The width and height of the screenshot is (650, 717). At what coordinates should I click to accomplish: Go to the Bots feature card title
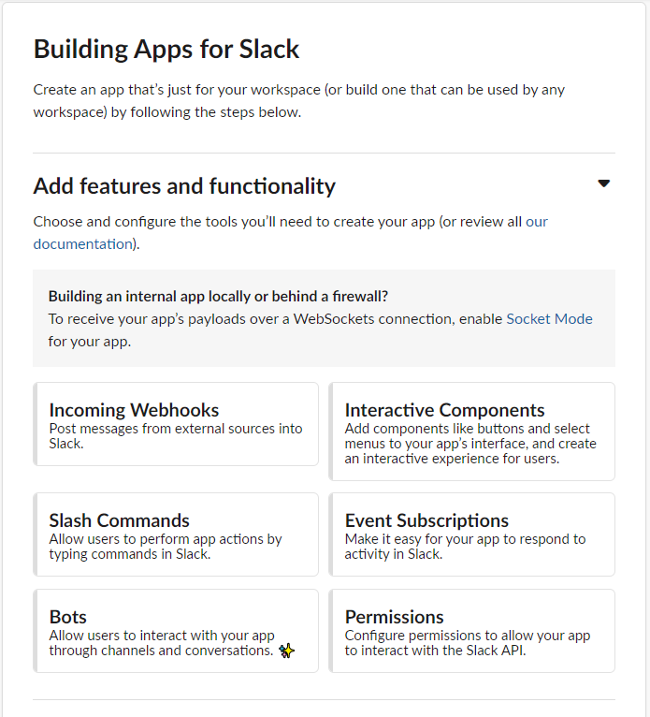coord(68,617)
